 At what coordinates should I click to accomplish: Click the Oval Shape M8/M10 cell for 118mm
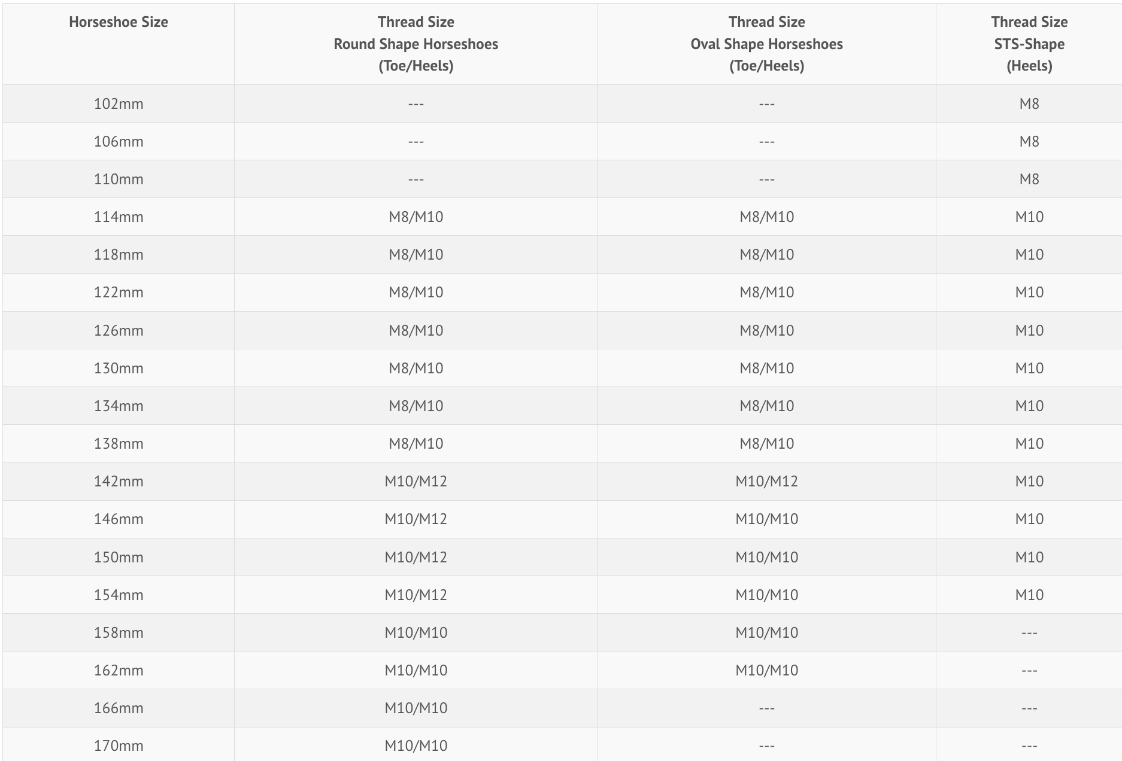click(x=766, y=254)
